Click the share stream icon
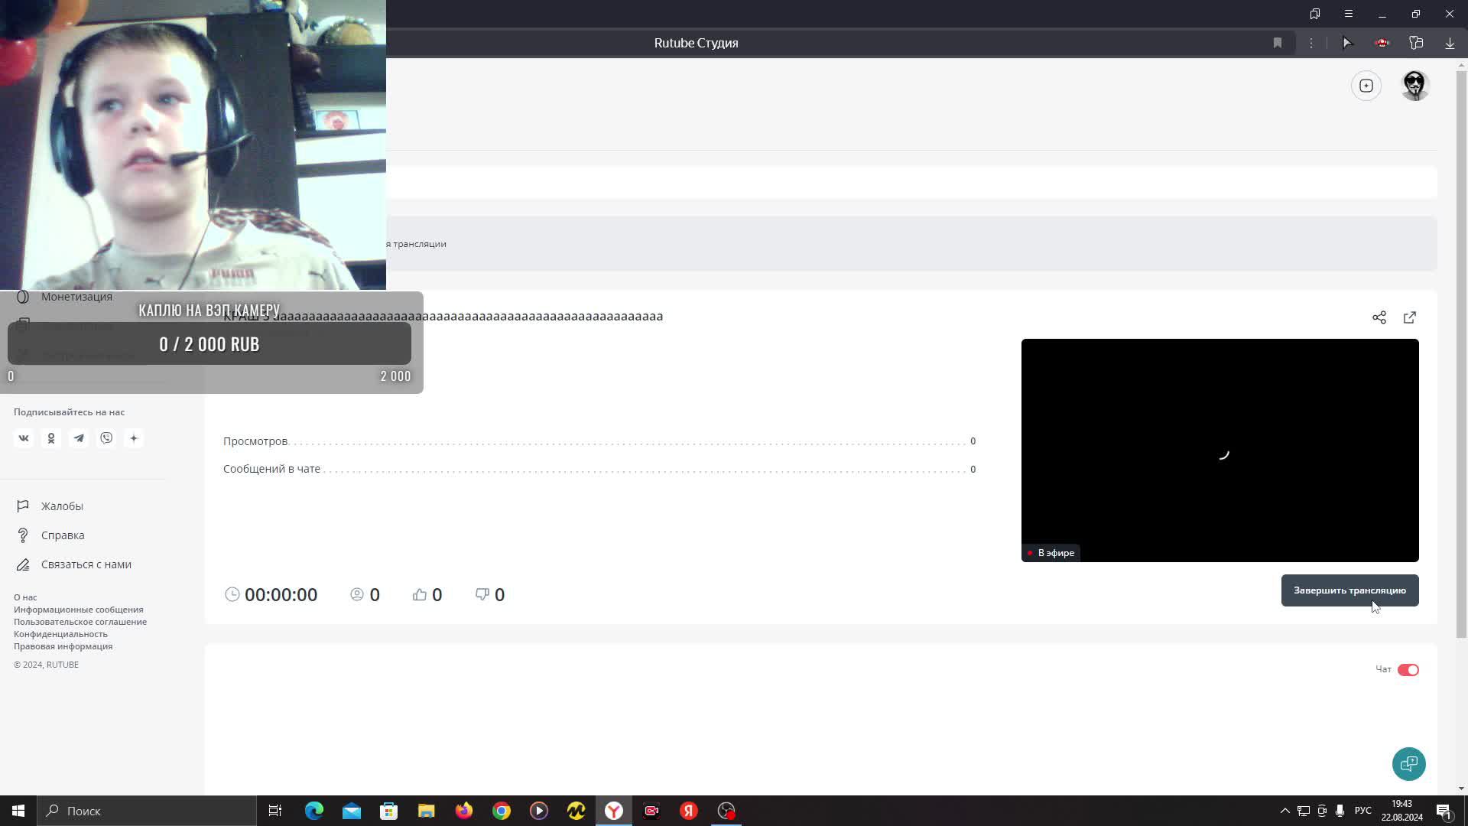Viewport: 1468px width, 826px height. 1379,317
